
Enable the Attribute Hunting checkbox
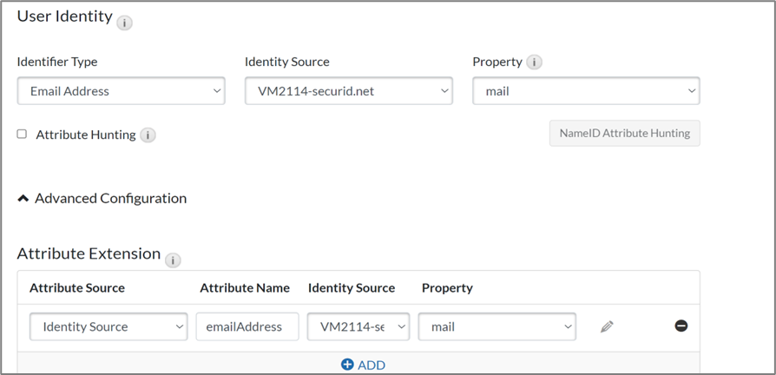tap(23, 135)
